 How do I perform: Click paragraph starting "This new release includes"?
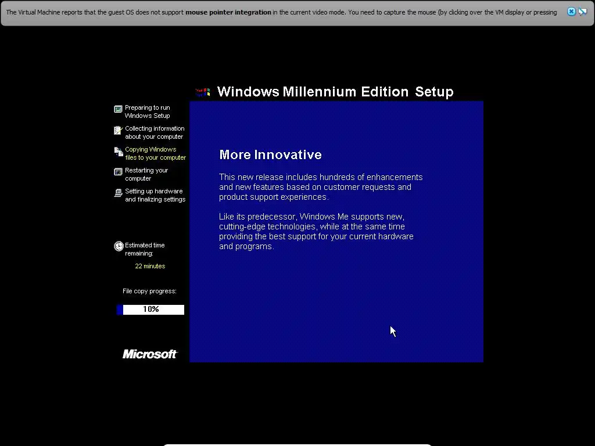pos(321,187)
